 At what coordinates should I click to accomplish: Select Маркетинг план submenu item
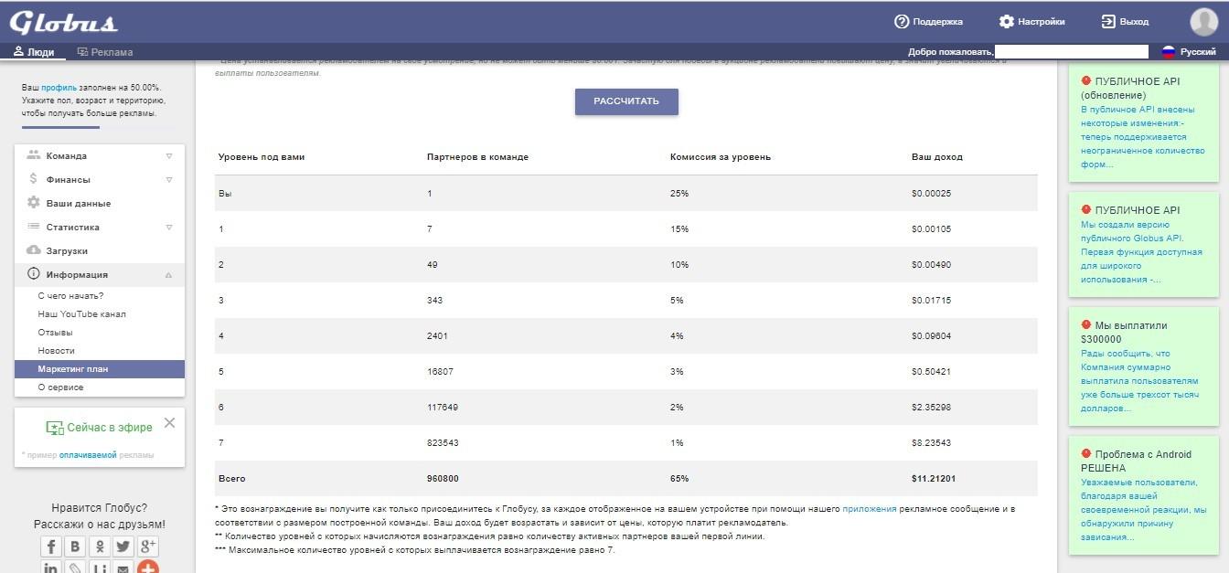click(x=100, y=369)
